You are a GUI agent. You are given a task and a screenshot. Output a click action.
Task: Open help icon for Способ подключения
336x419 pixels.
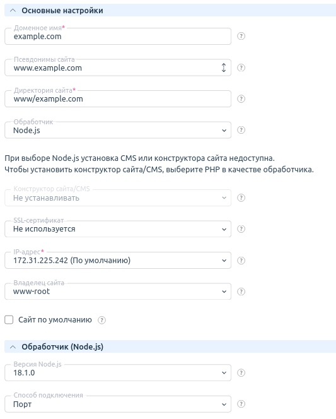pyautogui.click(x=241, y=404)
